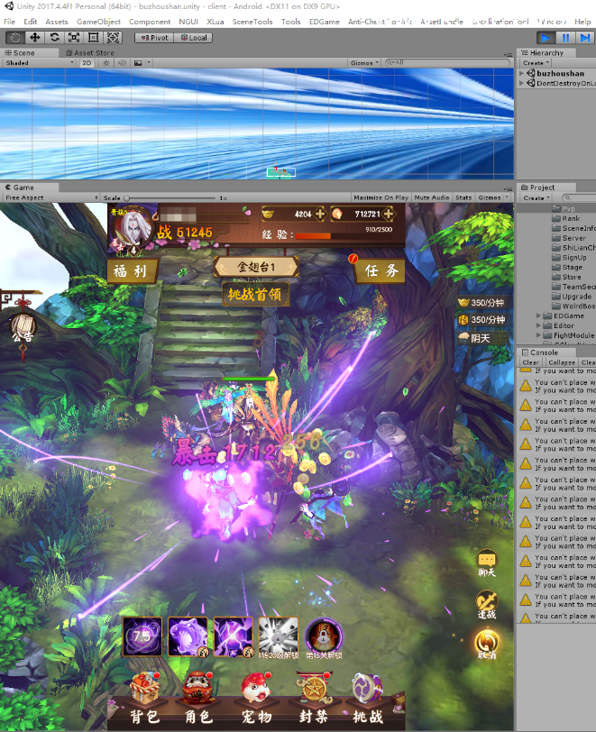Click 金翅台1 stage label
This screenshot has width=596, height=732.
coord(256,267)
